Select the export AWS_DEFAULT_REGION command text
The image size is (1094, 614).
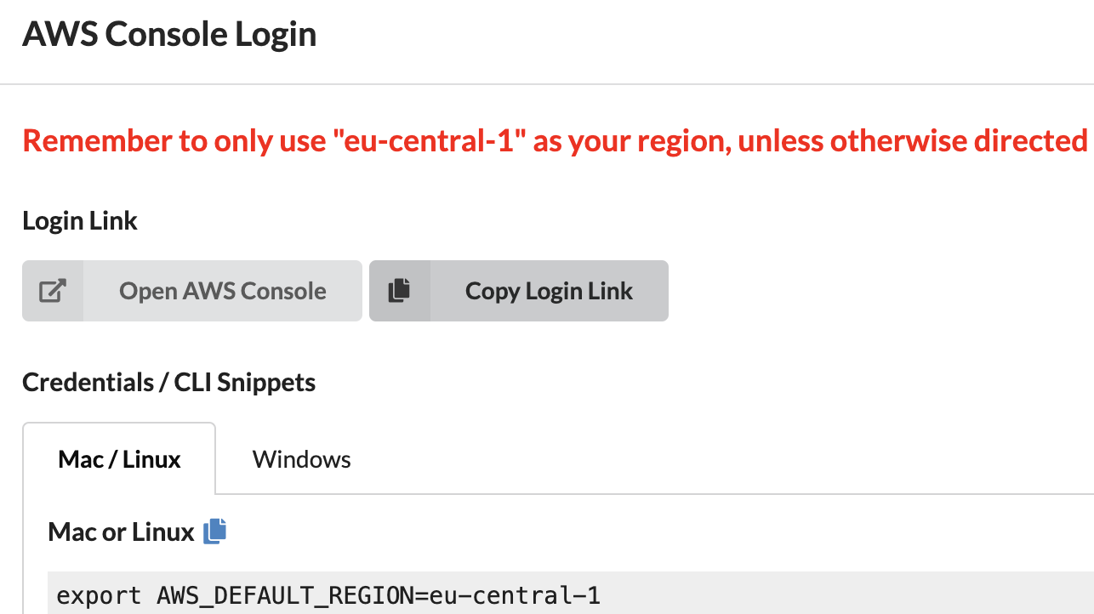click(x=326, y=594)
